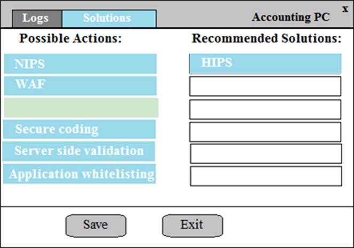Viewport: 354px width, 248px height.
Task: Select the Solutions tab
Action: [109, 18]
